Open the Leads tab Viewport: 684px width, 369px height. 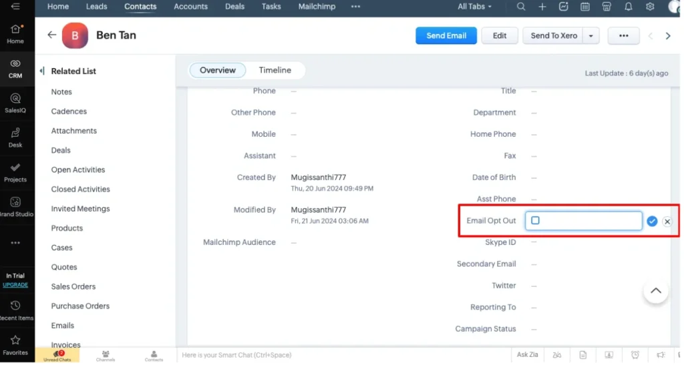click(x=96, y=7)
